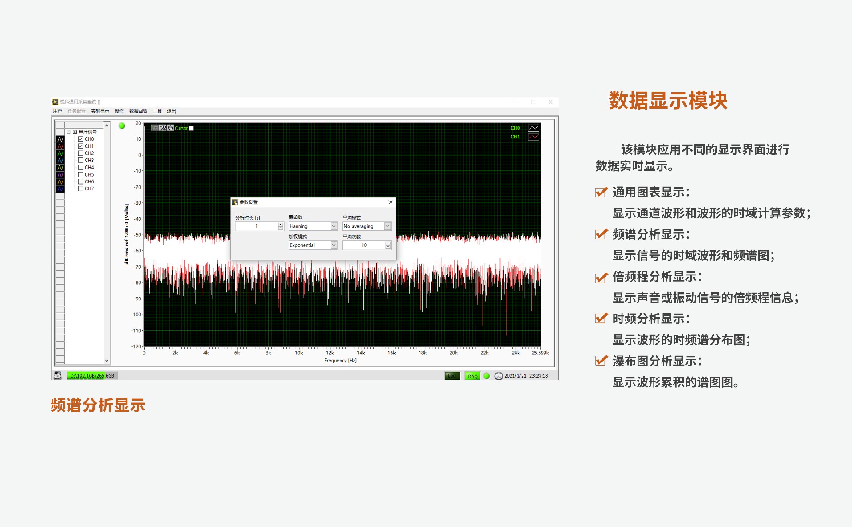Open the No averaging mode dropdown

387,226
